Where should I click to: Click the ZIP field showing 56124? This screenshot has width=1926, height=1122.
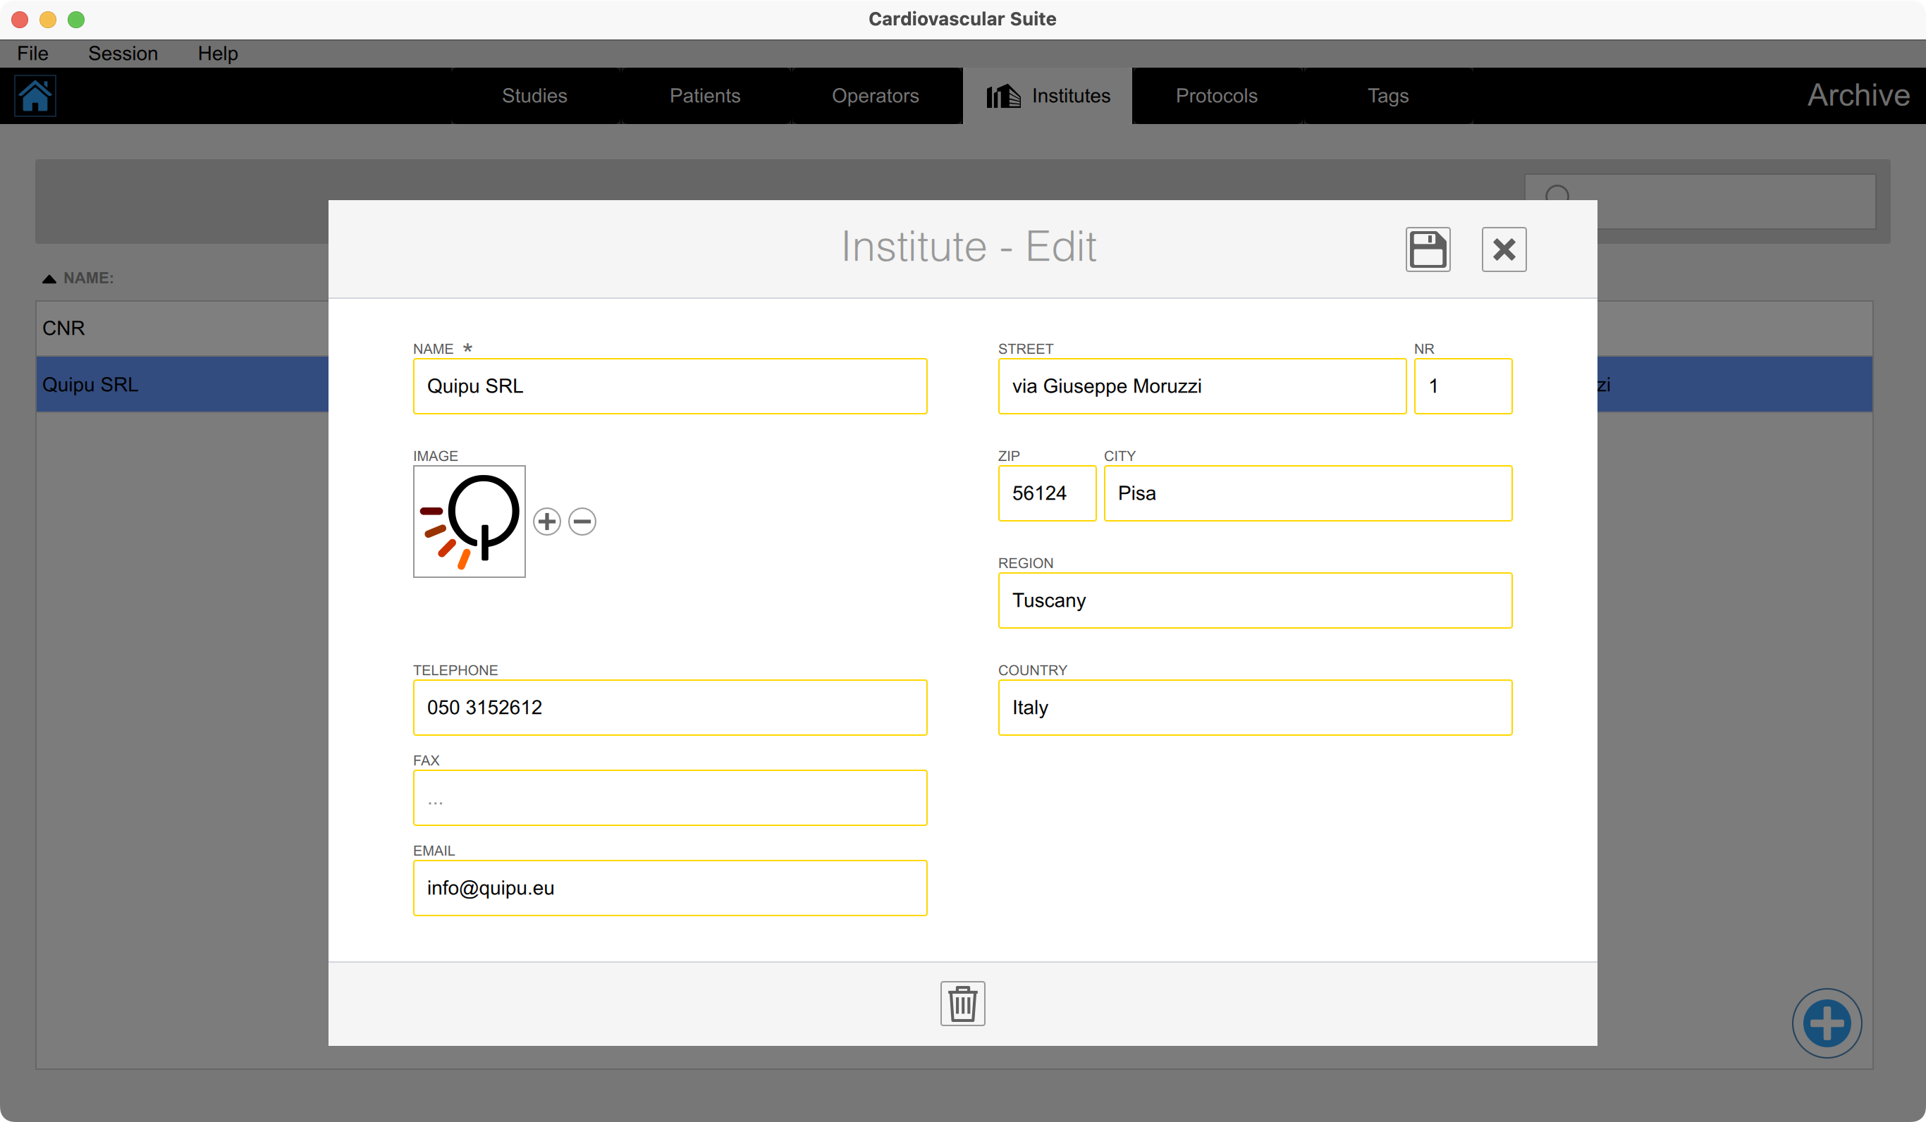click(x=1046, y=494)
